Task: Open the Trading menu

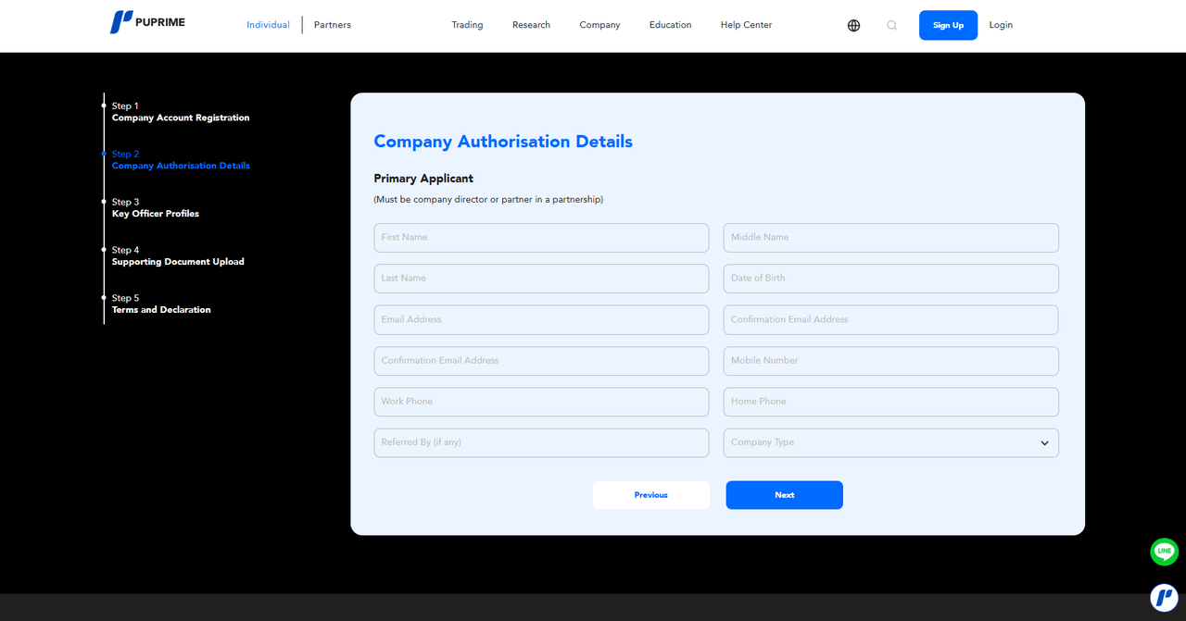Action: tap(467, 25)
